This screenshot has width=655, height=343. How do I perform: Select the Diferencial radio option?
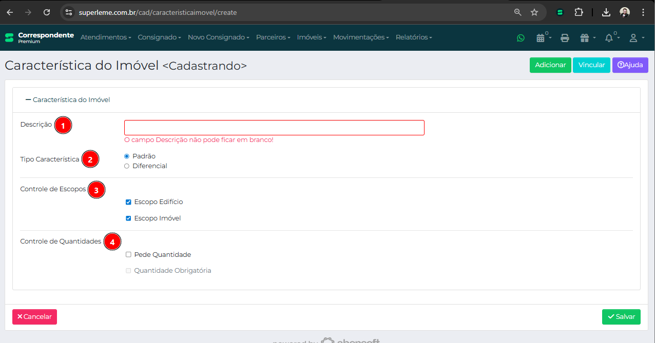coord(127,166)
